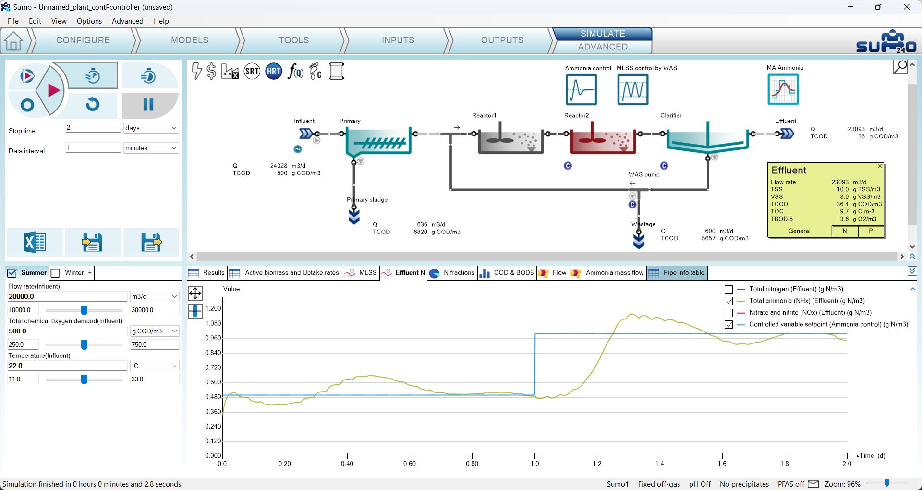Click the pause simulation button
The width and height of the screenshot is (922, 490).
coord(149,105)
